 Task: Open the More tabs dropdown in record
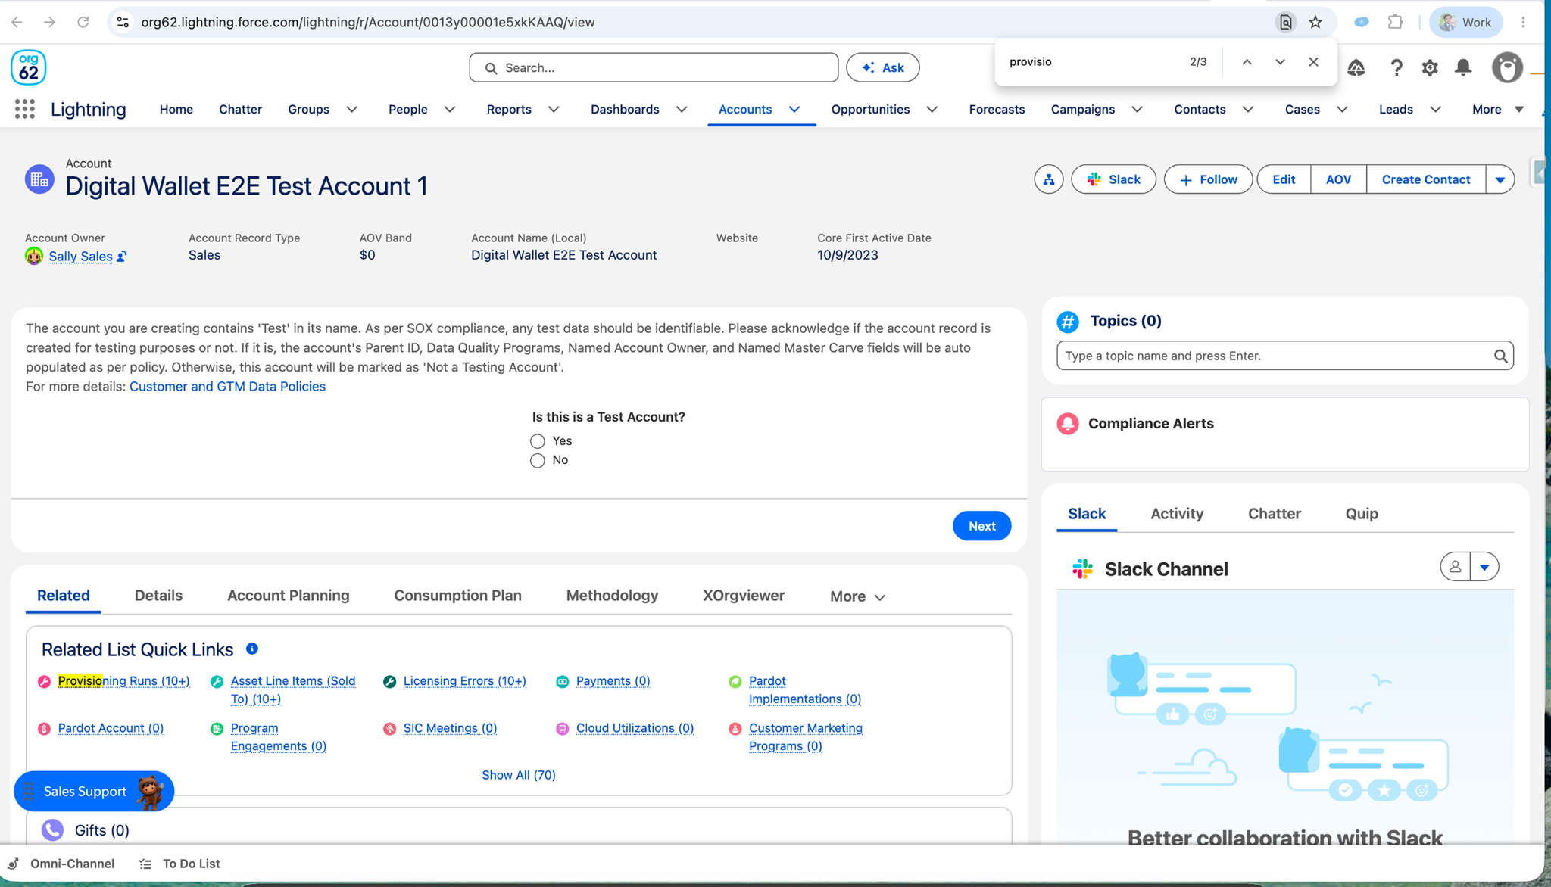click(857, 596)
